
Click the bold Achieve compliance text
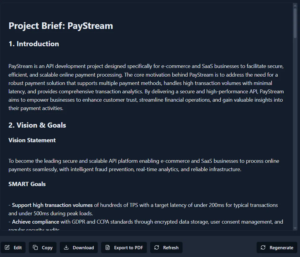35,222
